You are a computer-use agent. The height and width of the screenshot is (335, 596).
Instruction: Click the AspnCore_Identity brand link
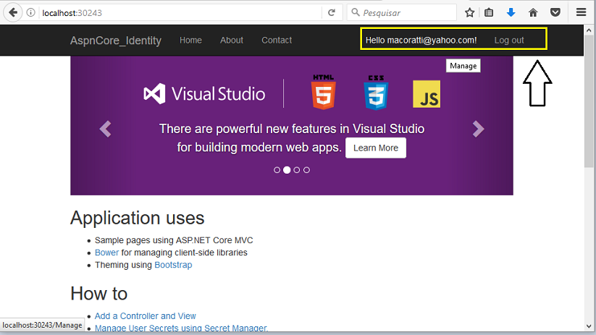116,41
